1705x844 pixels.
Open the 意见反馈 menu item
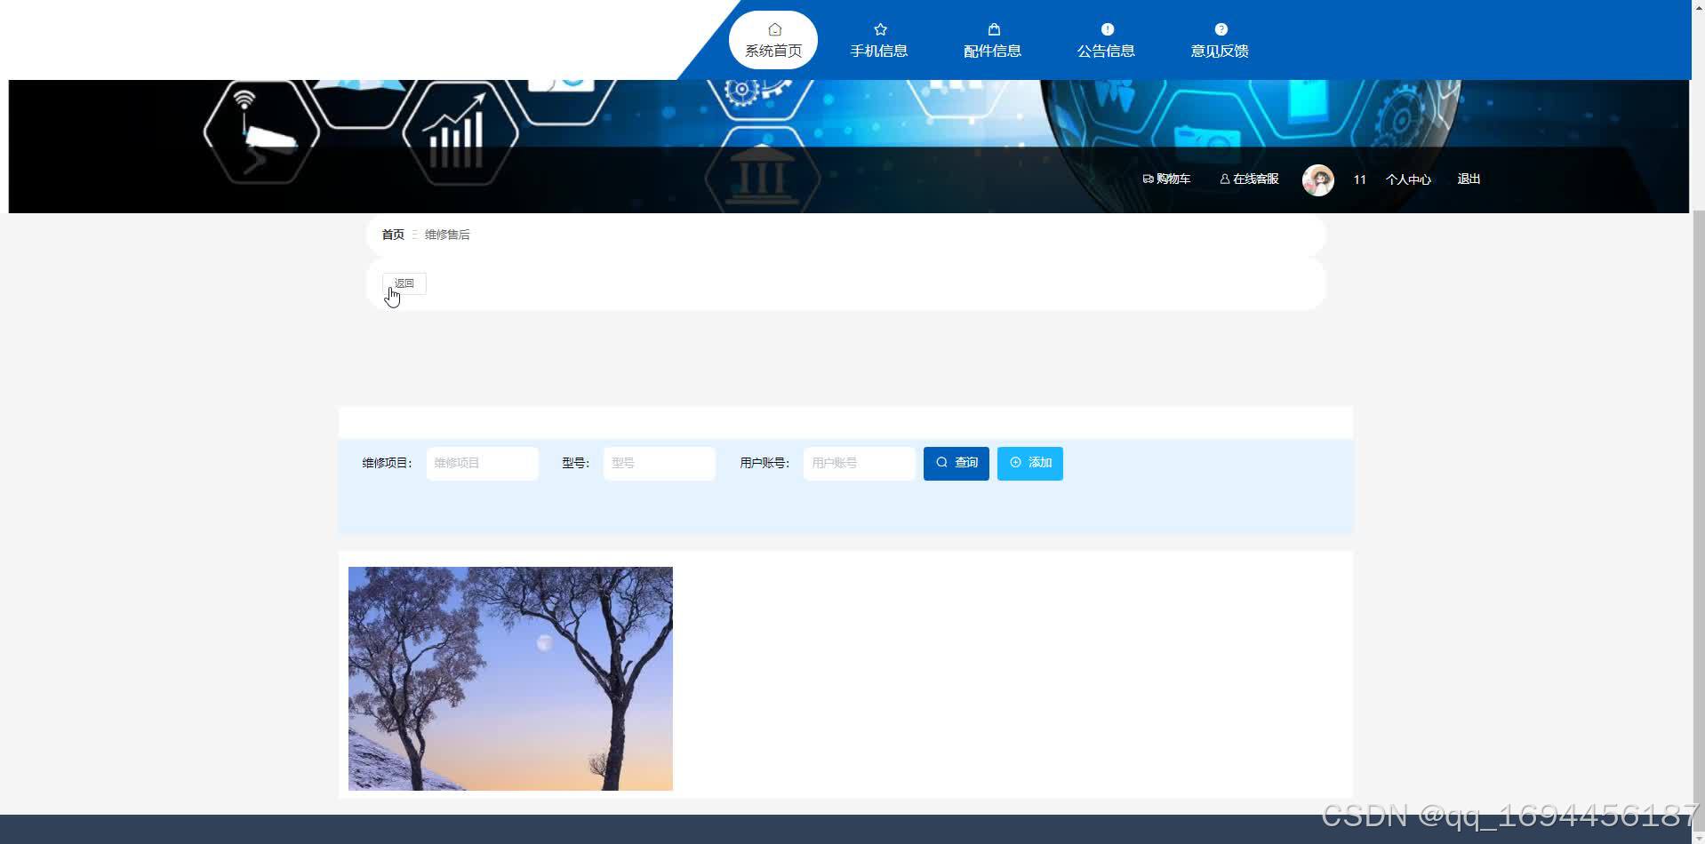coord(1221,40)
